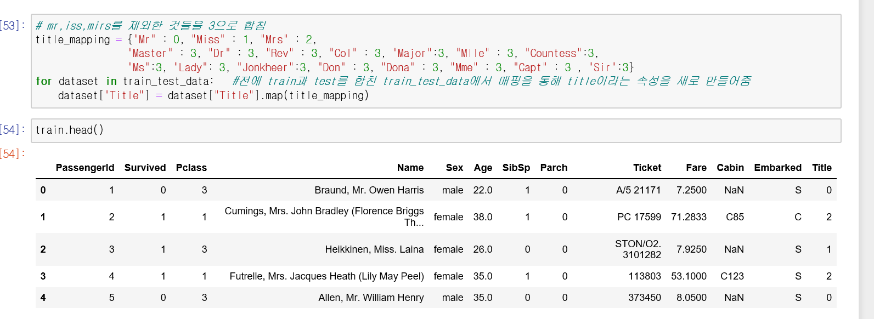Click row index 3 of the dataframe
874x319 pixels.
point(43,276)
